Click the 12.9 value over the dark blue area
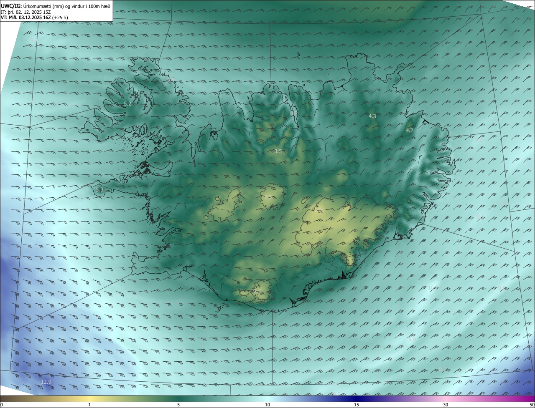This screenshot has height=408, width=535. (x=46, y=382)
